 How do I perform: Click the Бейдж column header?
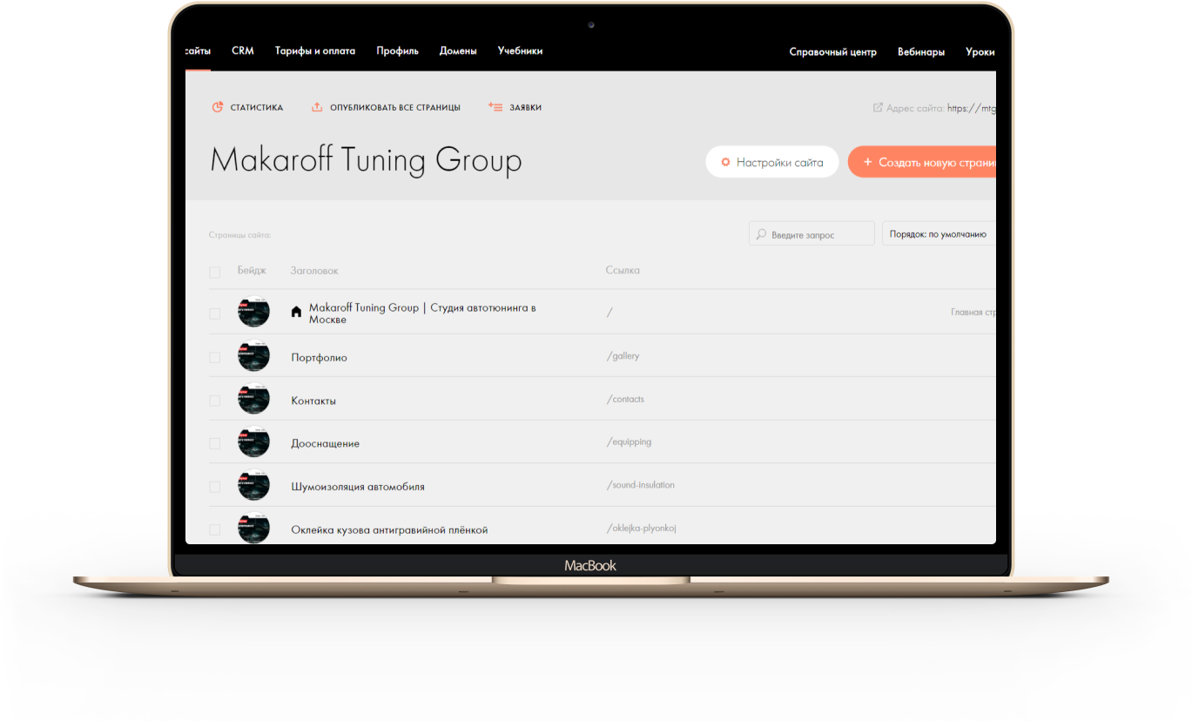coord(252,271)
